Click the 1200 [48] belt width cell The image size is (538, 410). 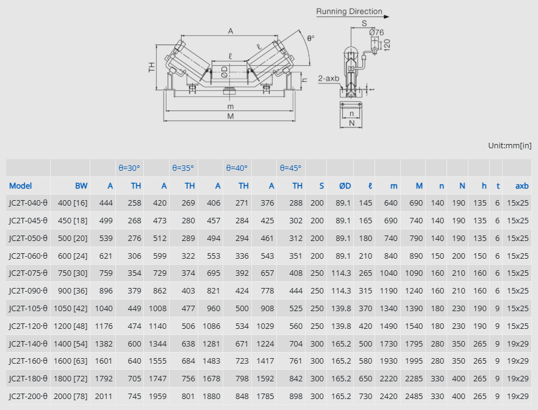[x=71, y=326]
